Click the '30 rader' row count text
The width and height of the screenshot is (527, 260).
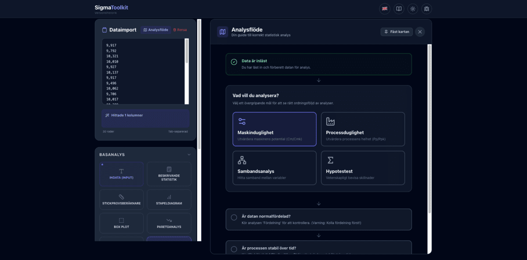[108, 131]
